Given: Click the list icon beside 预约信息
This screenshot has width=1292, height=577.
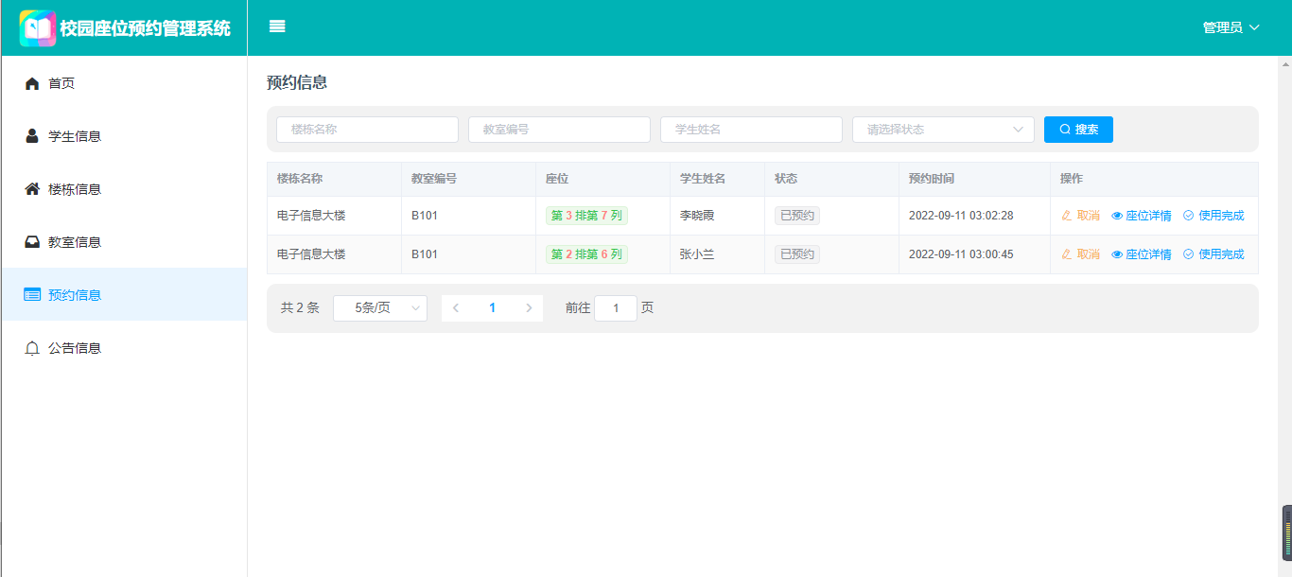Looking at the screenshot, I should click(x=32, y=295).
